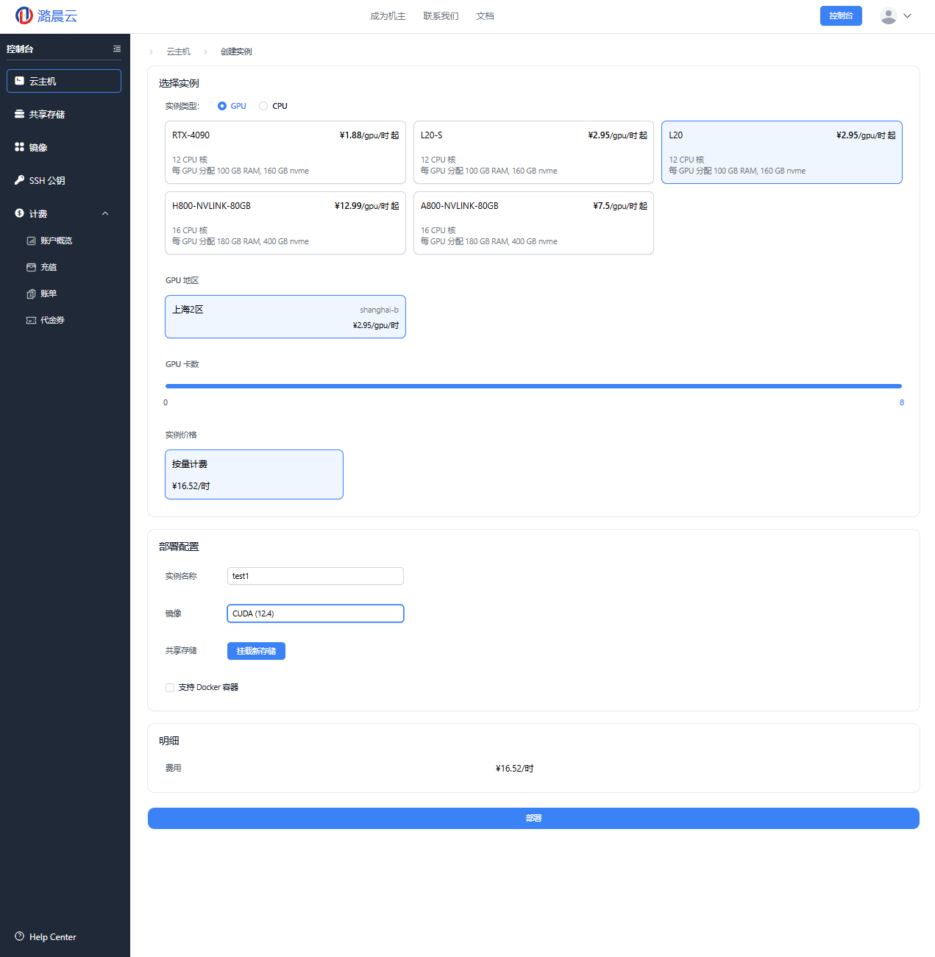Viewport: 935px width, 957px height.
Task: Click the 云主机 terminal icon in sidebar
Action: 20,81
